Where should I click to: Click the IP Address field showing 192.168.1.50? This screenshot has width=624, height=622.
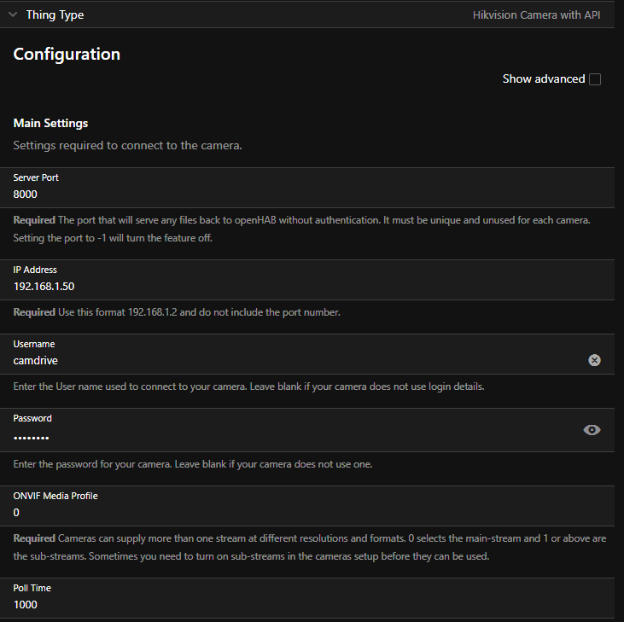pyautogui.click(x=256, y=287)
